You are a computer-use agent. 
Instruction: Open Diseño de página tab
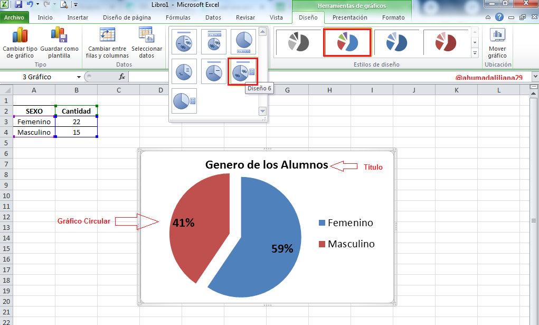(127, 17)
